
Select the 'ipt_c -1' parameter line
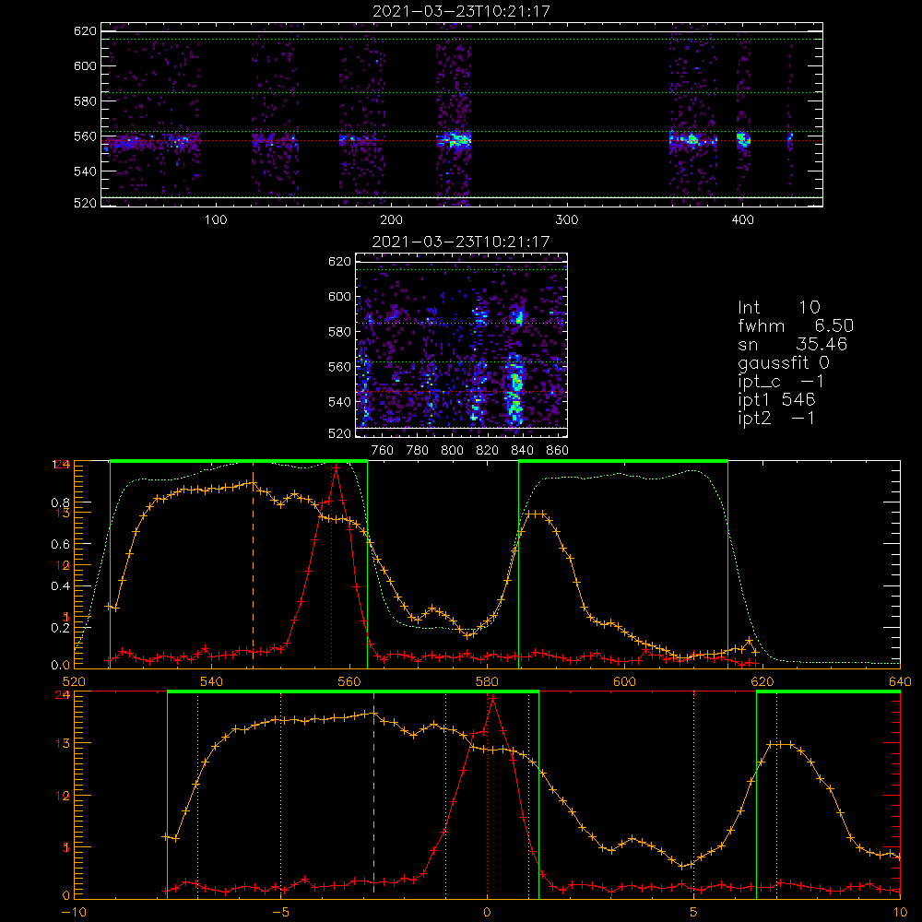click(x=781, y=381)
